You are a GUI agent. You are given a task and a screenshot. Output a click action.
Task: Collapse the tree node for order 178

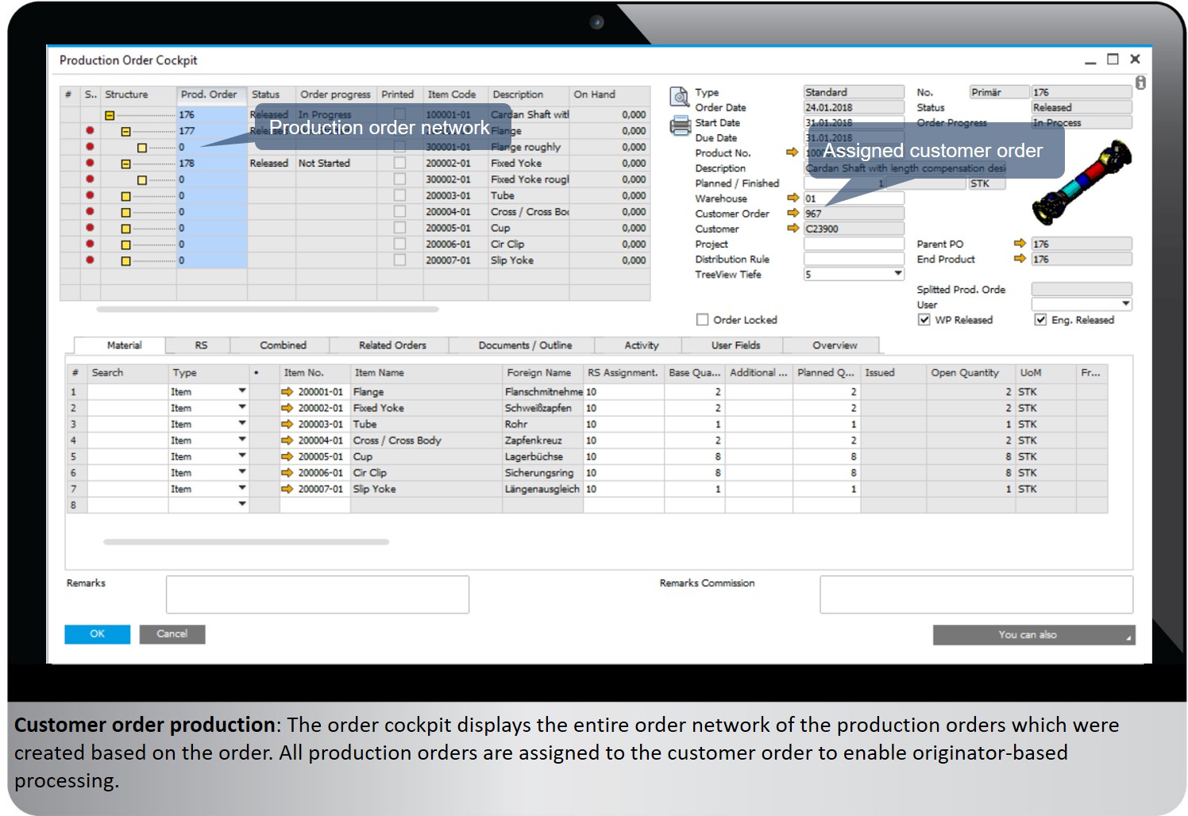pyautogui.click(x=125, y=164)
